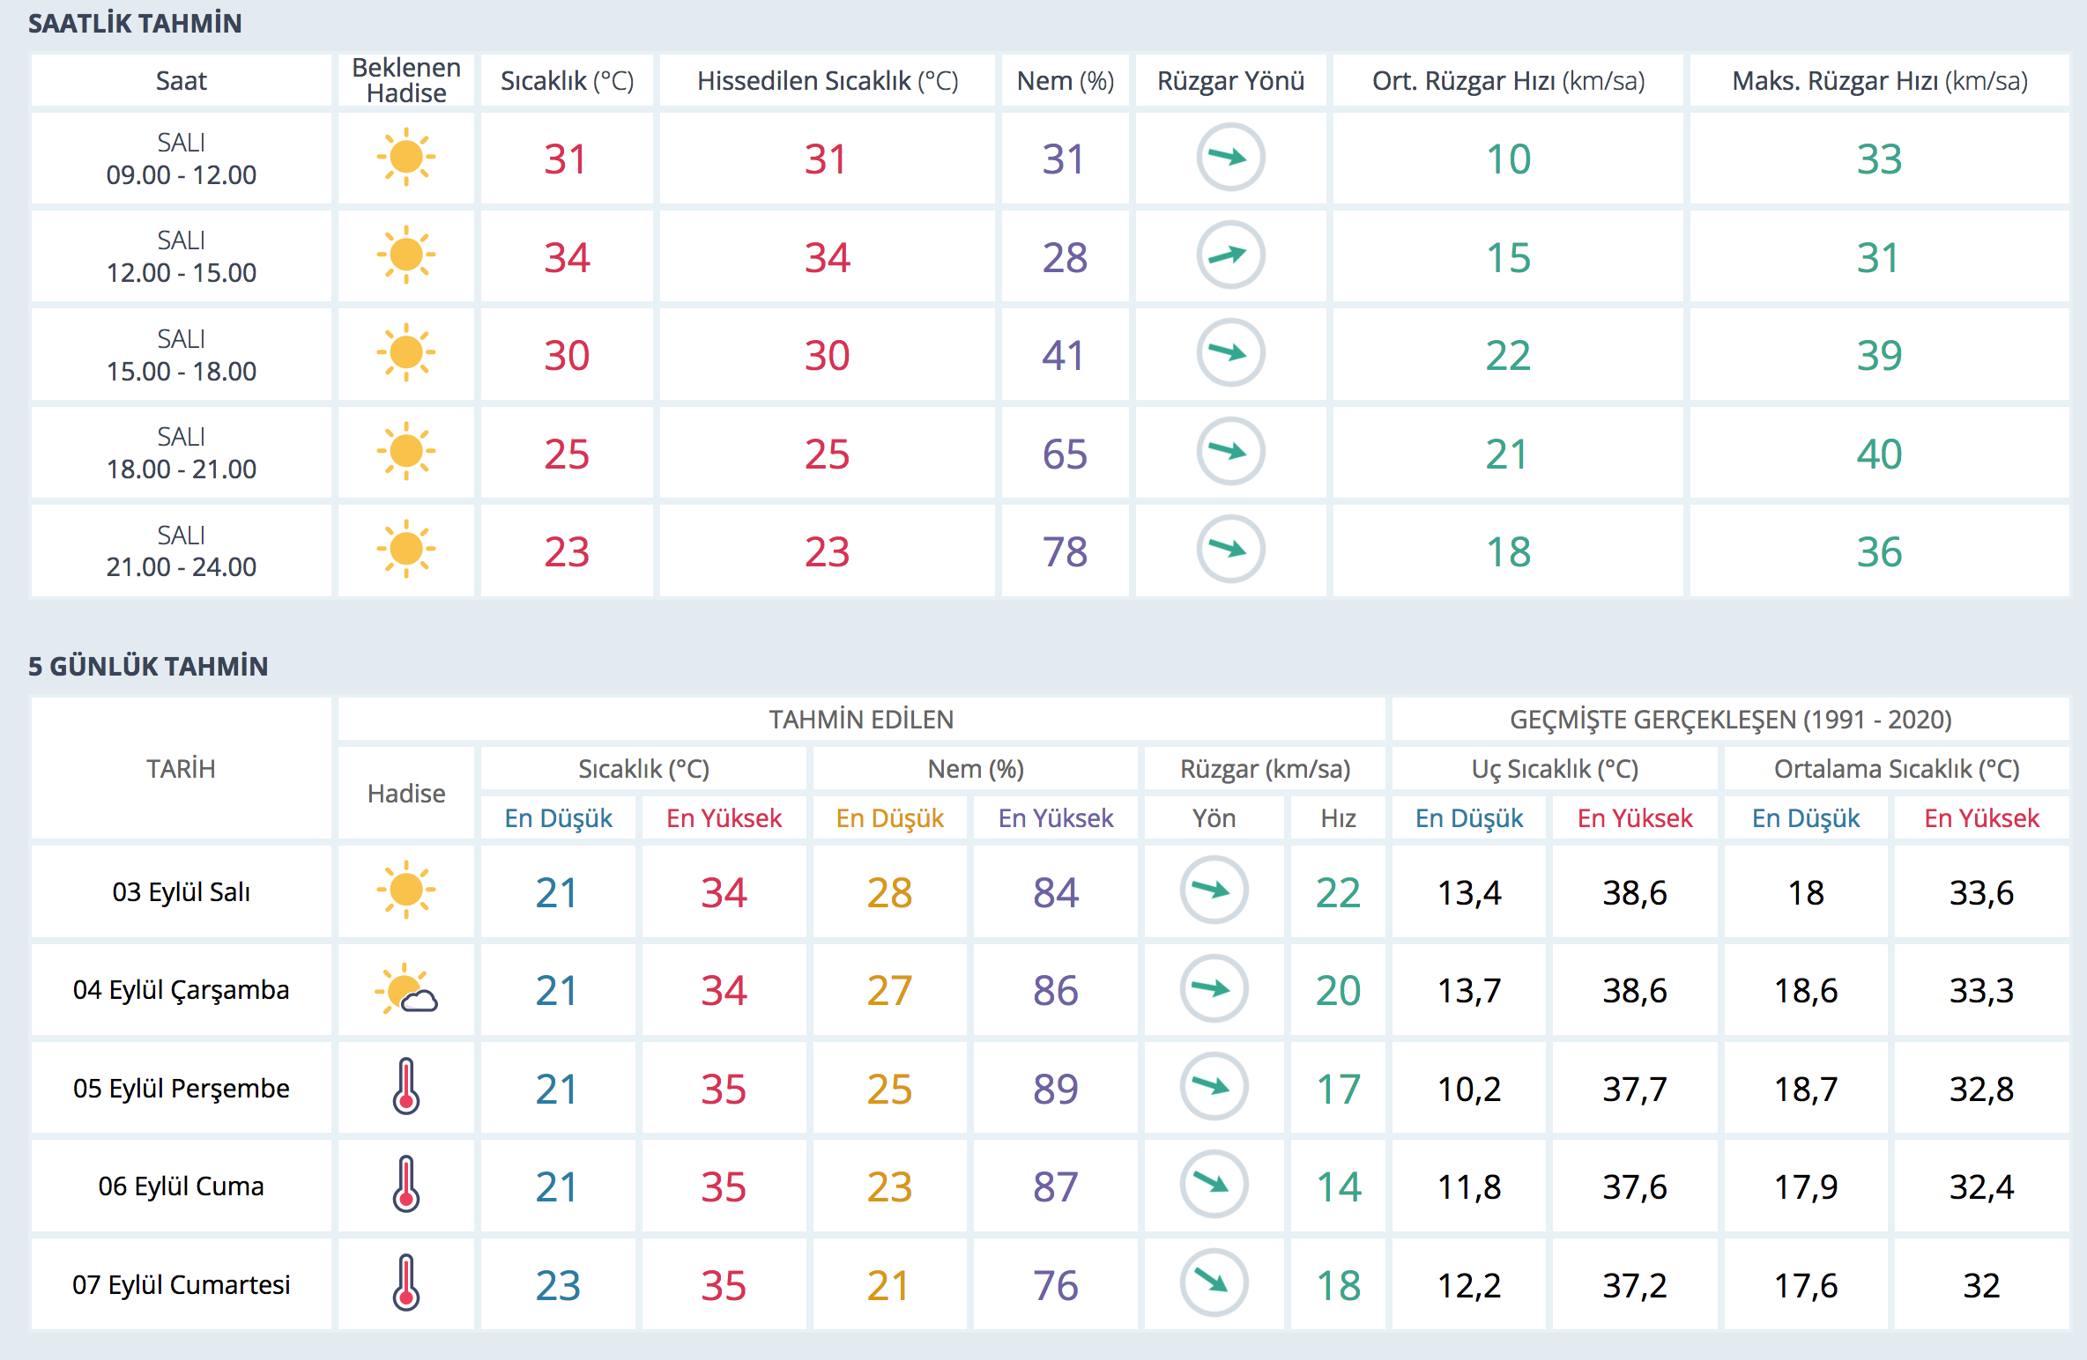Click thermometer icon for 07 Eylül Cumartesi
Image resolution: width=2087 pixels, height=1360 pixels.
[406, 1283]
